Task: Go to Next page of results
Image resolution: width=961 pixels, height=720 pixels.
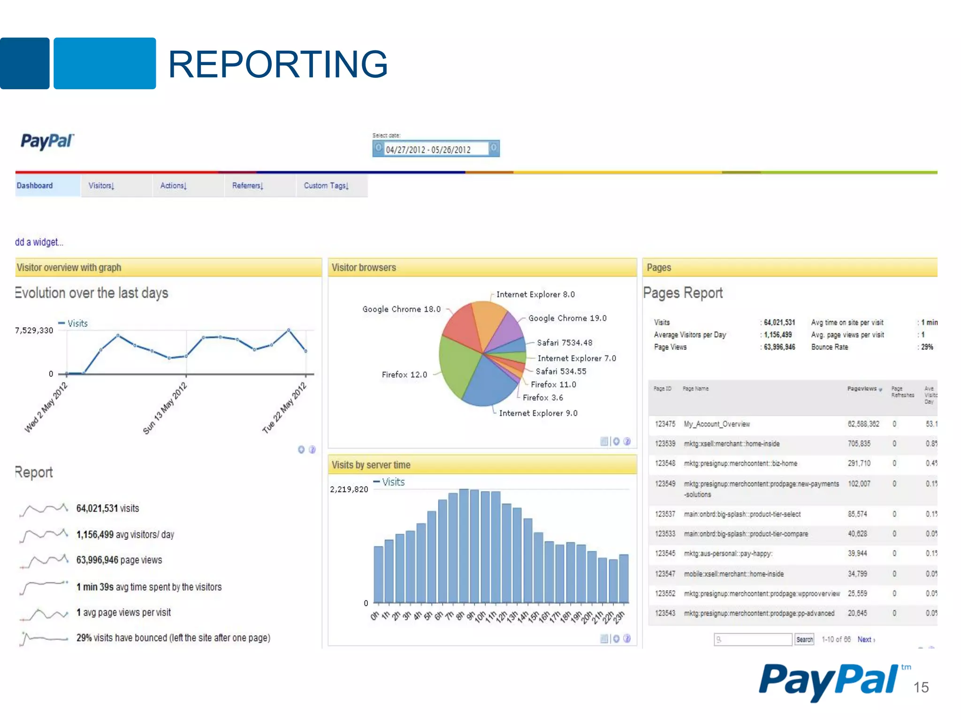Action: [866, 639]
